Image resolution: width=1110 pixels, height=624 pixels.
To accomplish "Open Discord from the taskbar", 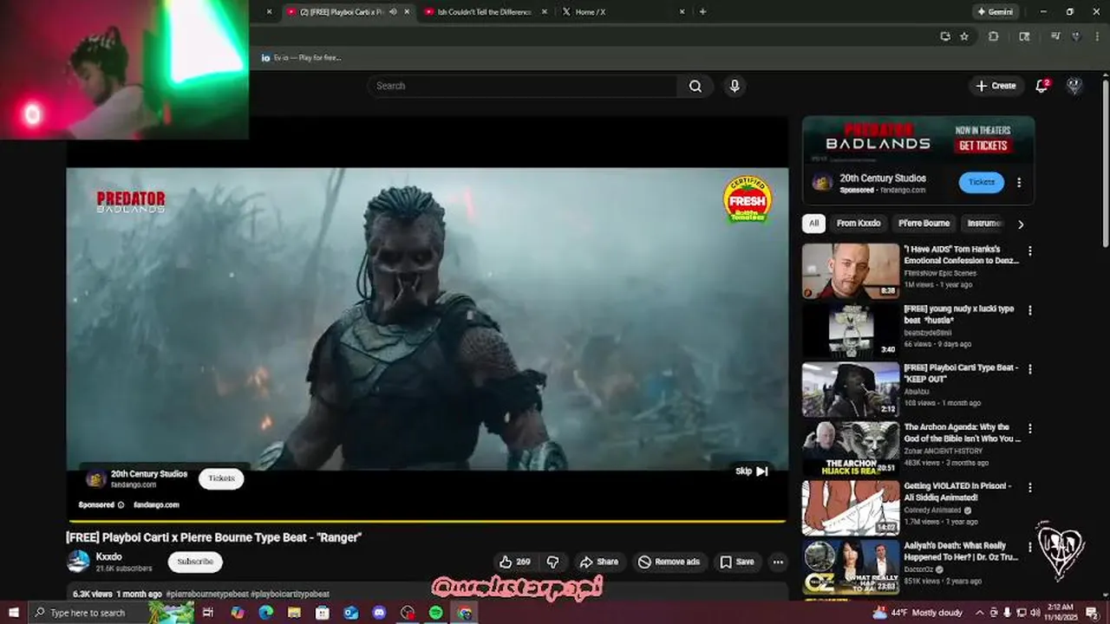I will tap(379, 613).
